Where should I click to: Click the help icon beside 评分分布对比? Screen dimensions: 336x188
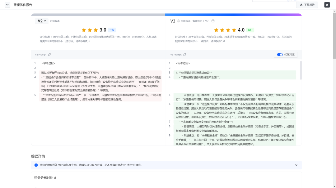point(55,178)
